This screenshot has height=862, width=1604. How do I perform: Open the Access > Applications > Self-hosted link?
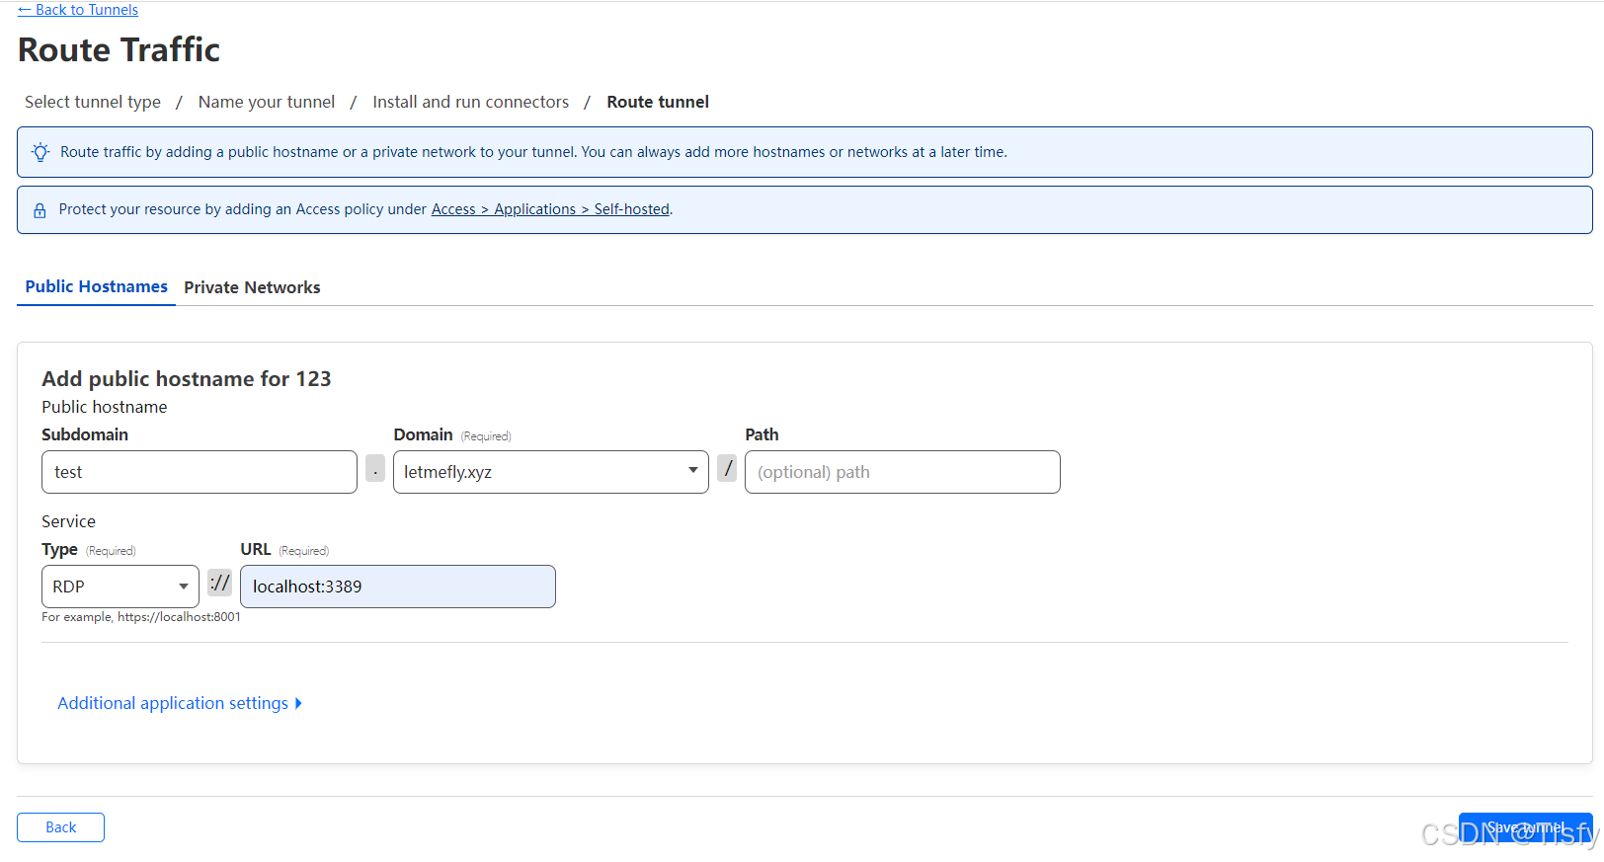pyautogui.click(x=550, y=209)
